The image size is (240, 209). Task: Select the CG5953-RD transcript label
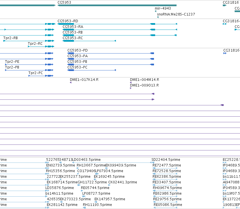click(68, 21)
